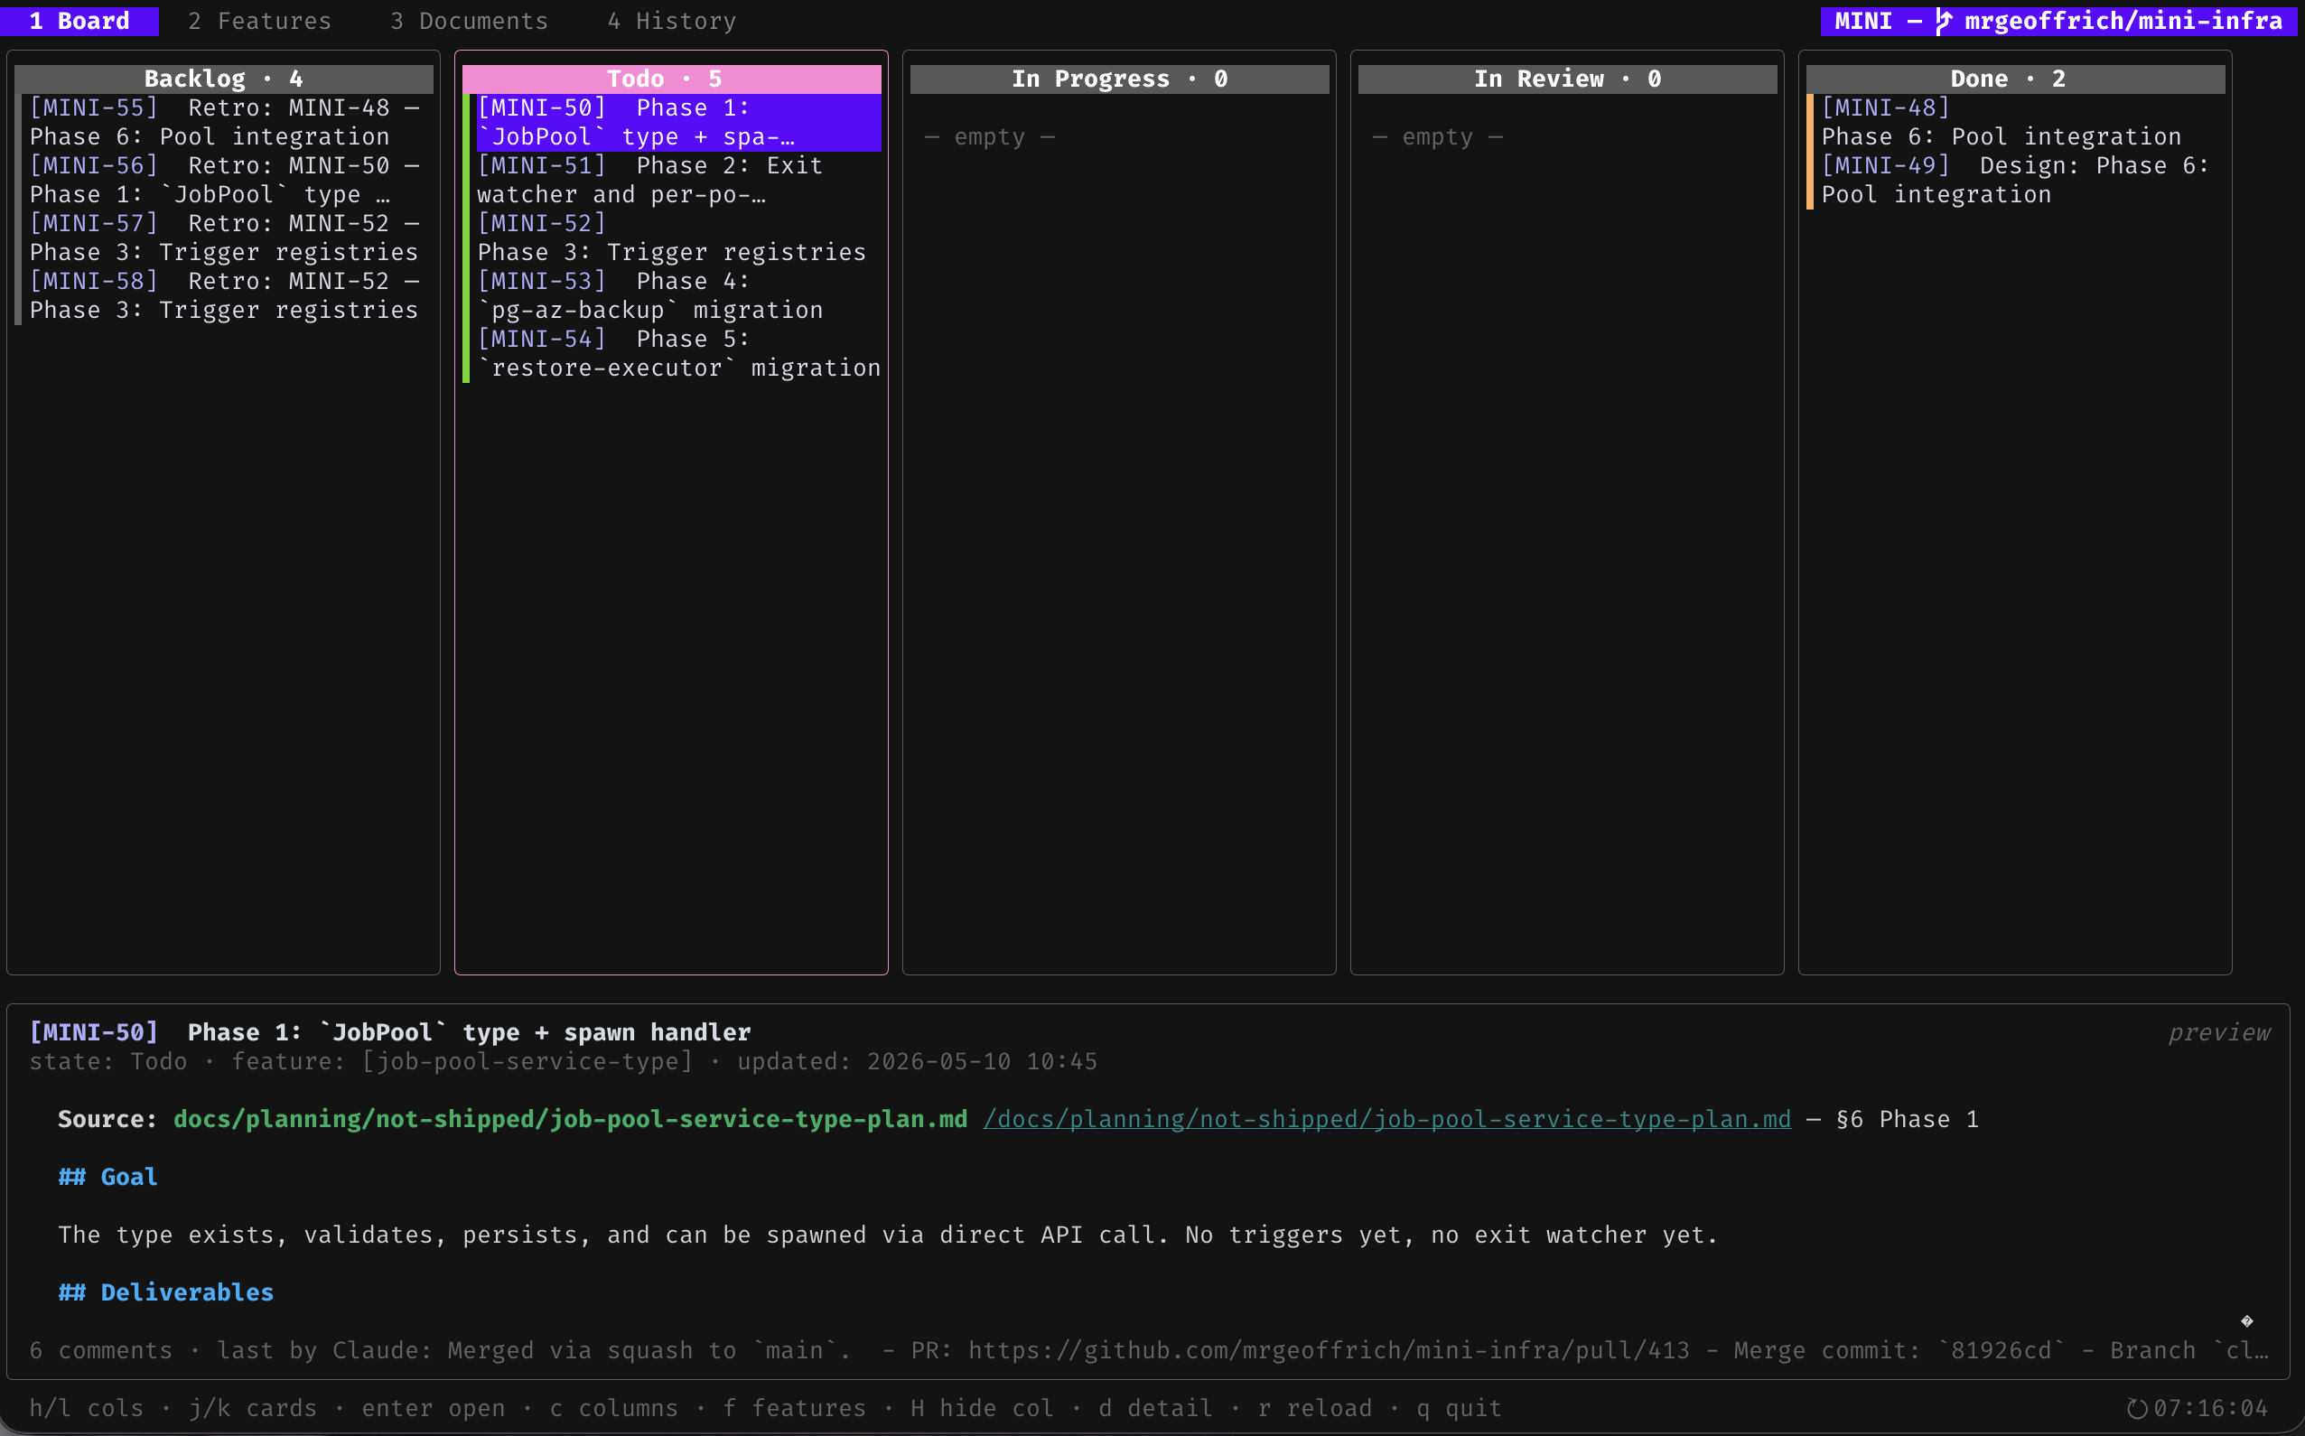
Task: Click 'r reload' shortcut hint
Action: [1314, 1409]
